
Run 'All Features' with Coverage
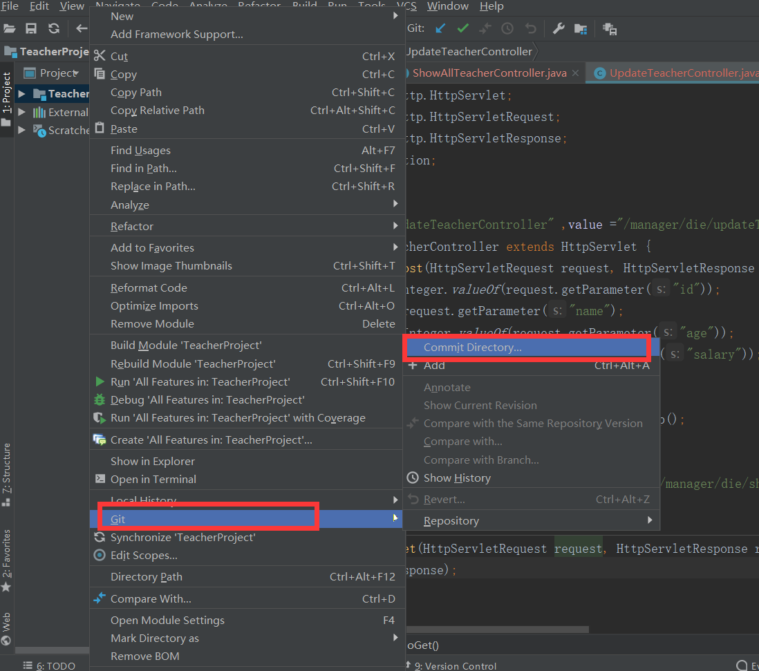pyautogui.click(x=247, y=417)
